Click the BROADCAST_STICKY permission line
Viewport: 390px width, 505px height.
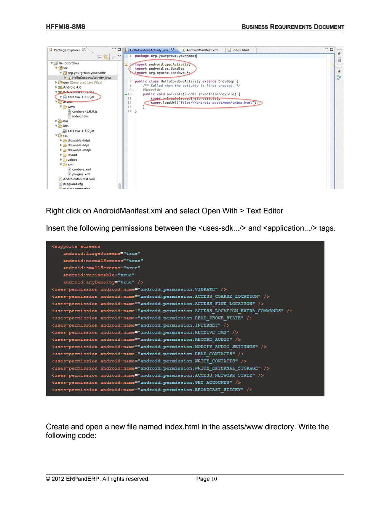tap(152, 390)
